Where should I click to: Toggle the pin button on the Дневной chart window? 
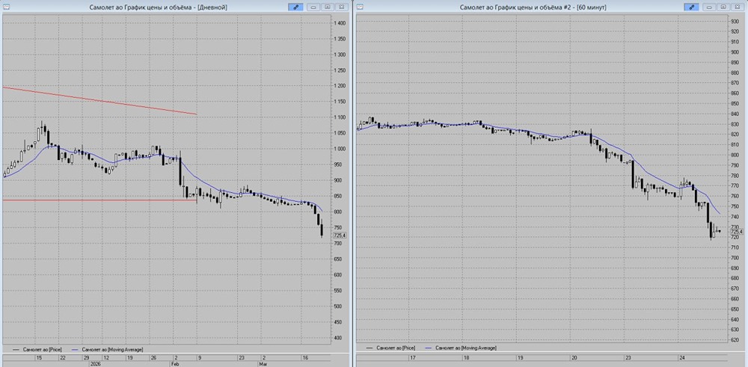(295, 7)
